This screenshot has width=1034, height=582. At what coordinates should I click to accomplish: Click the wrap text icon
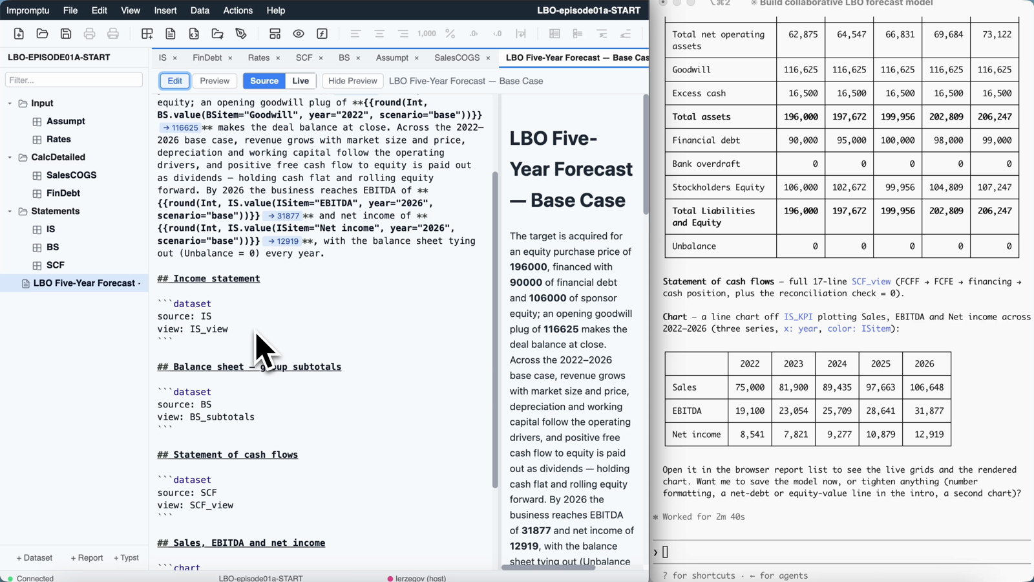[521, 34]
